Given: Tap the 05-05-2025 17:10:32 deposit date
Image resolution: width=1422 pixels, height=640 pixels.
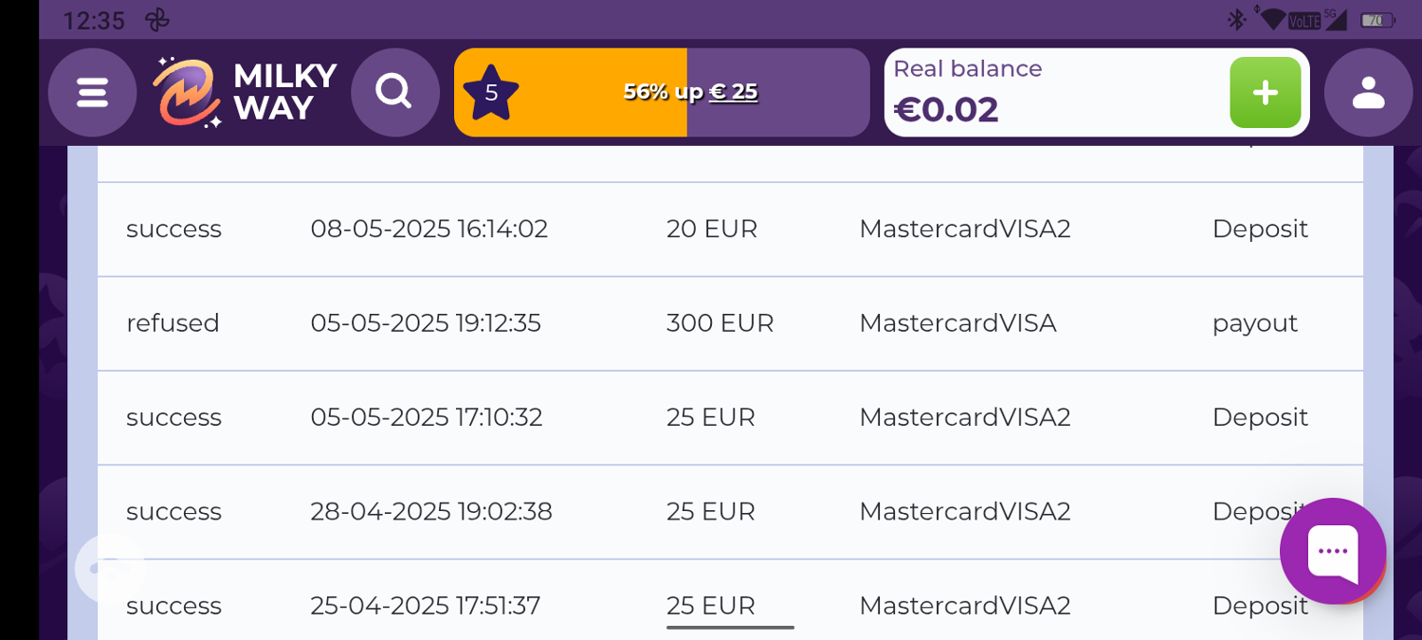Looking at the screenshot, I should tap(426, 417).
